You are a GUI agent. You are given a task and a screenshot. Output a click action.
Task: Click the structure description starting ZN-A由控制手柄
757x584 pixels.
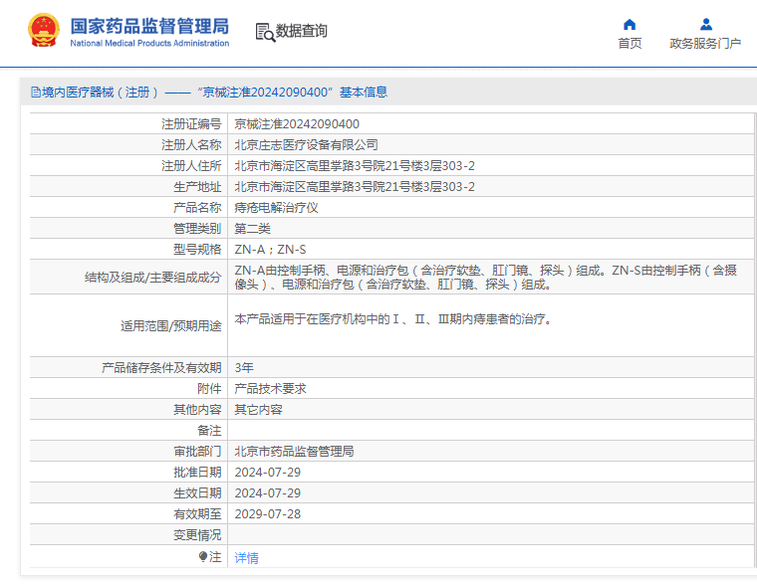click(x=486, y=278)
